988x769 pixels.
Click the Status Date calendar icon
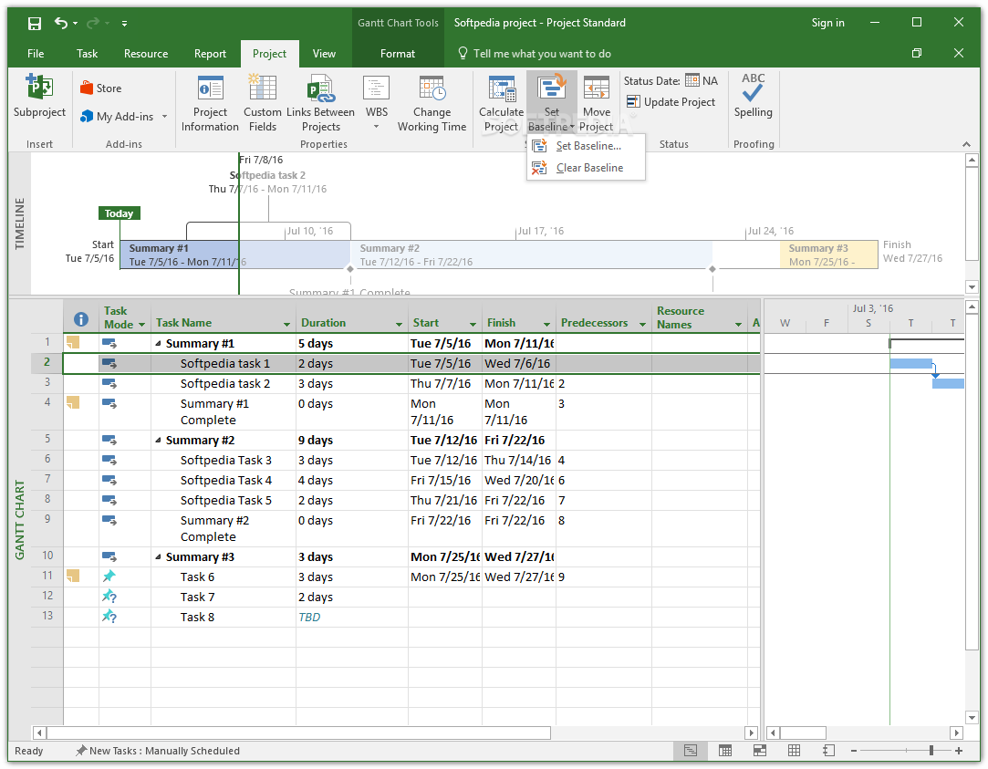coord(692,80)
